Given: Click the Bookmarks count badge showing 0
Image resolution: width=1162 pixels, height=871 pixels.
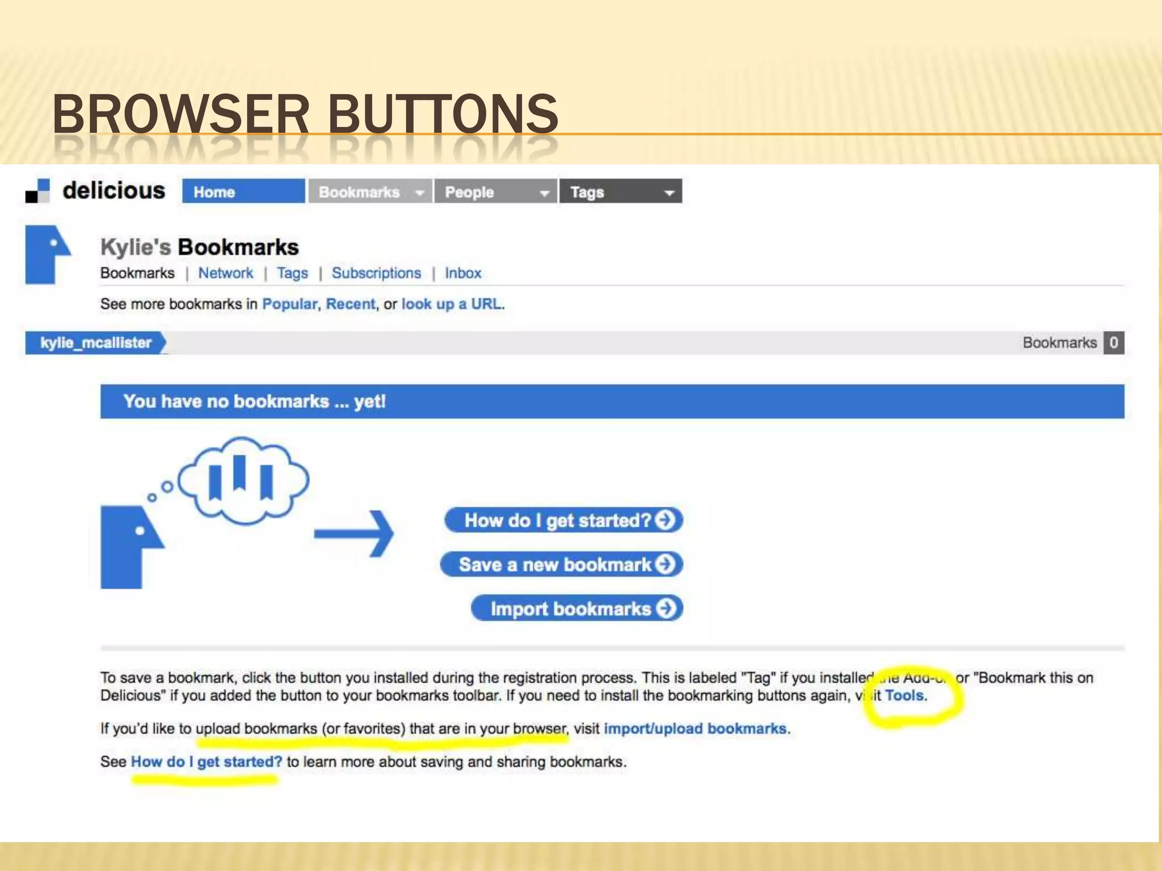Looking at the screenshot, I should (x=1113, y=343).
